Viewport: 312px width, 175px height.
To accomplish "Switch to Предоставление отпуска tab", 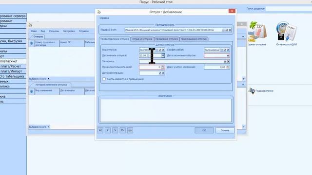I will (x=115, y=39).
